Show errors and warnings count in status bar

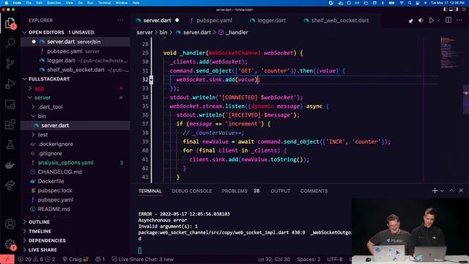pyautogui.click(x=37, y=259)
